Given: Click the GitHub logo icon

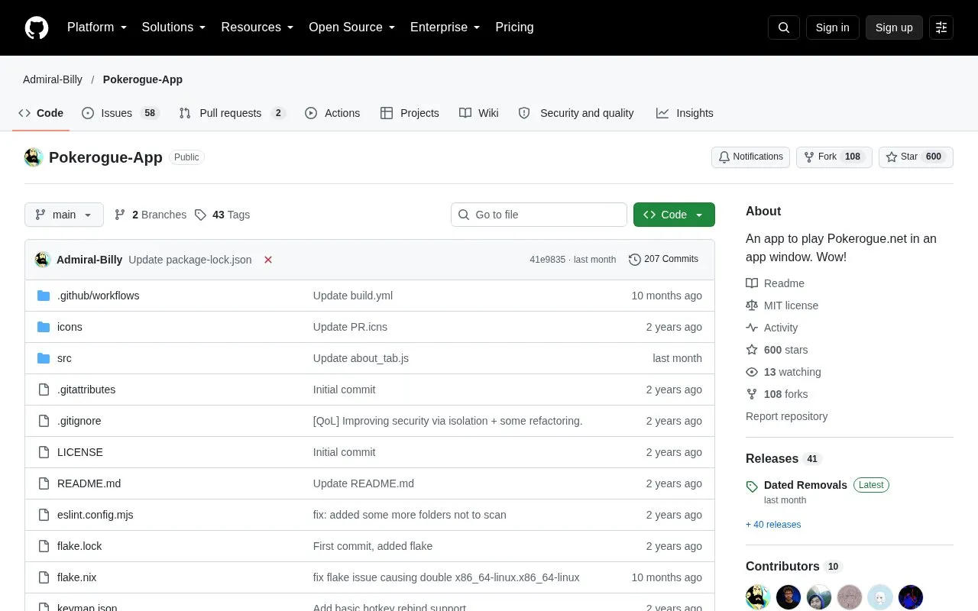Looking at the screenshot, I should coord(37,27).
